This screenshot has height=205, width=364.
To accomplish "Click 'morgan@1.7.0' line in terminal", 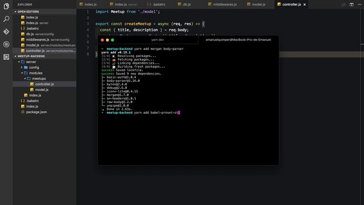I will coord(118,95).
